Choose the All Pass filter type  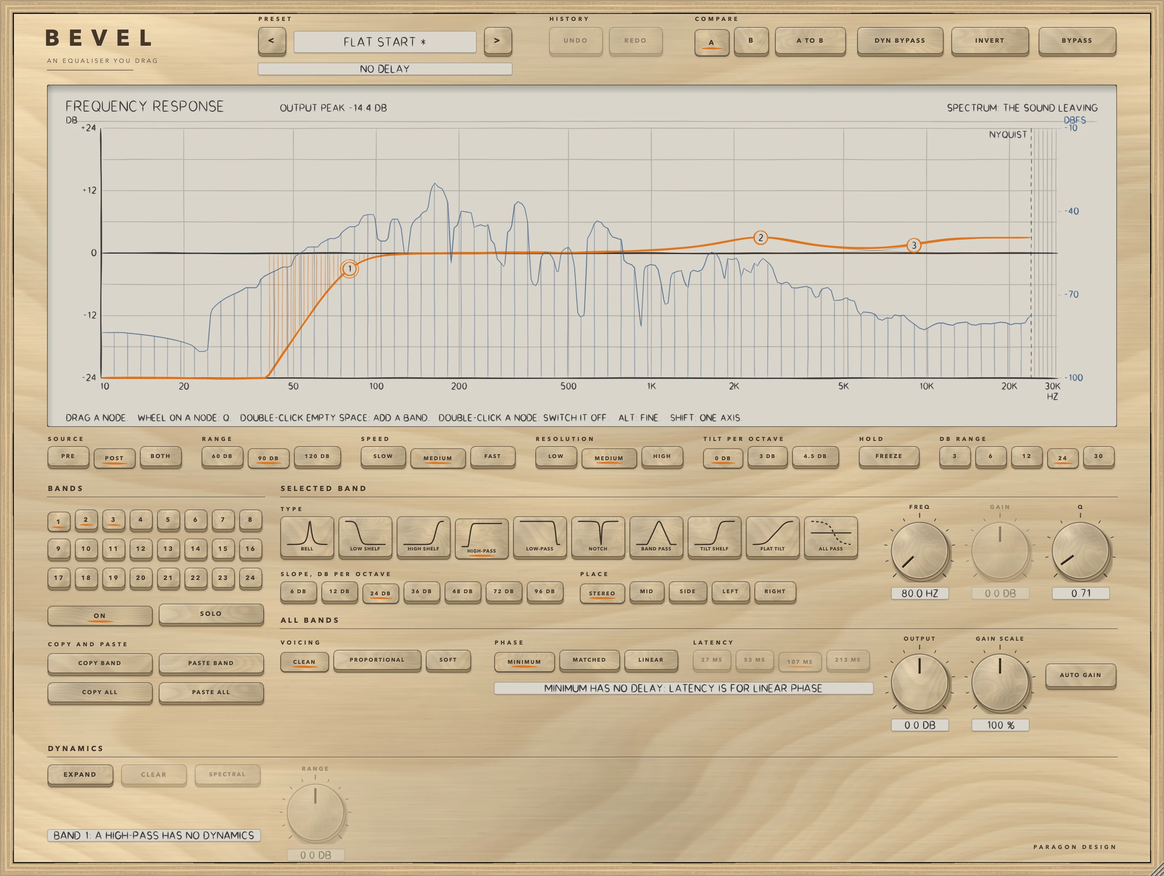[x=831, y=536]
